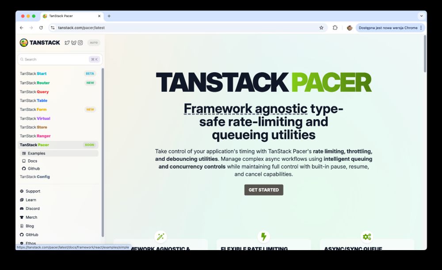Click the gears feature icon

[x=367, y=236]
